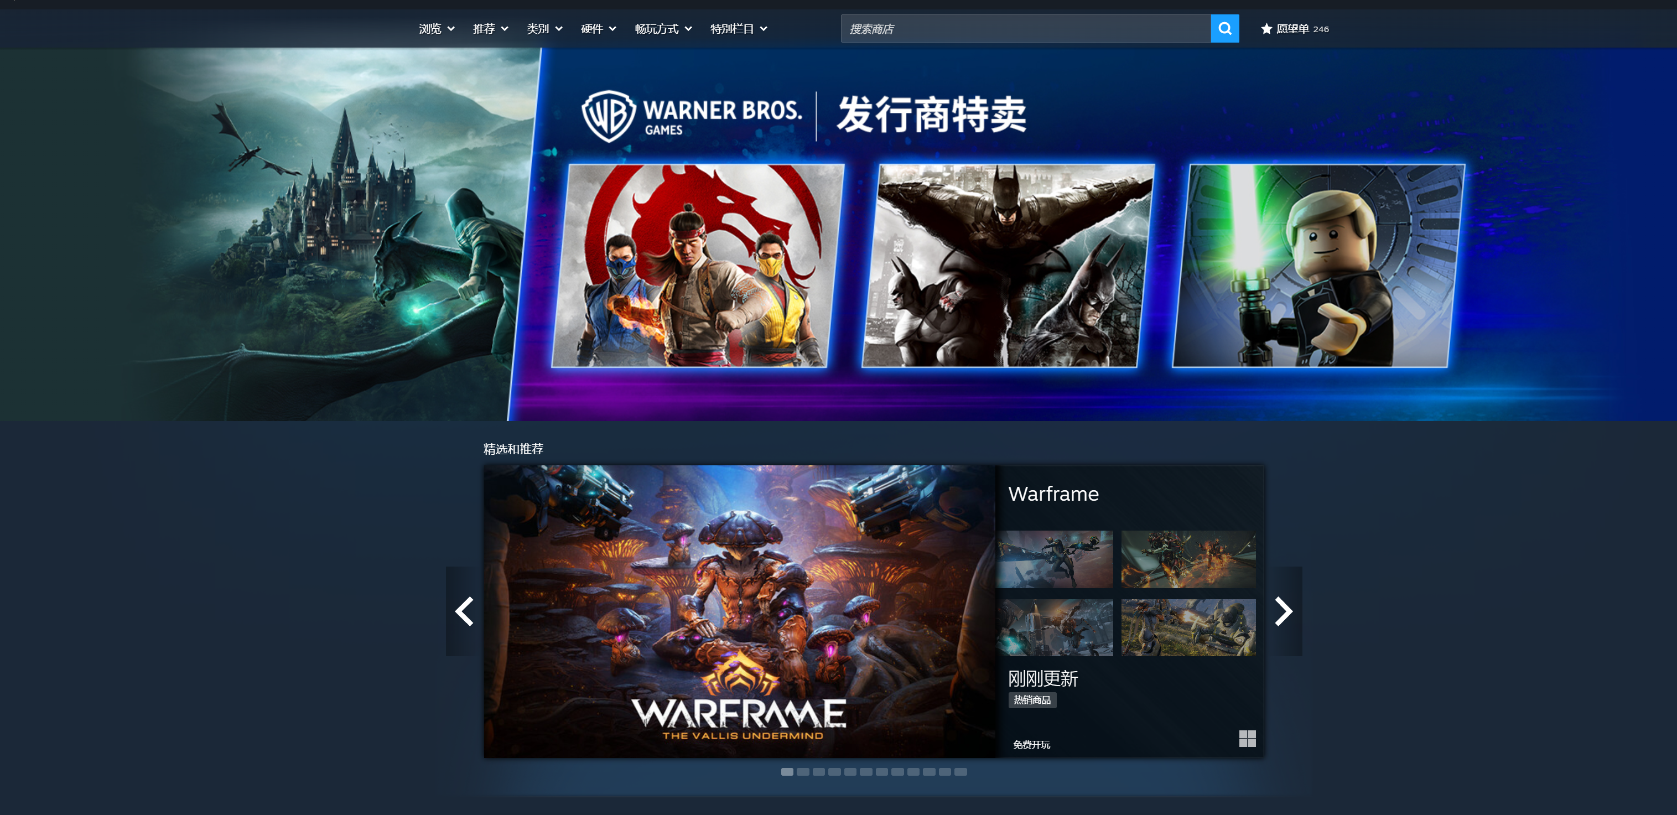View first Warframe screenshot thumbnail
The height and width of the screenshot is (815, 1677).
click(x=1055, y=559)
